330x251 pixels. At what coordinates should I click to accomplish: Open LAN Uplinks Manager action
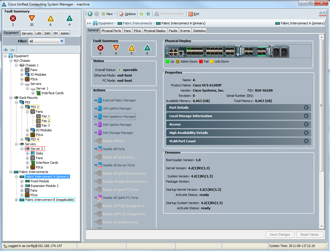113,108
